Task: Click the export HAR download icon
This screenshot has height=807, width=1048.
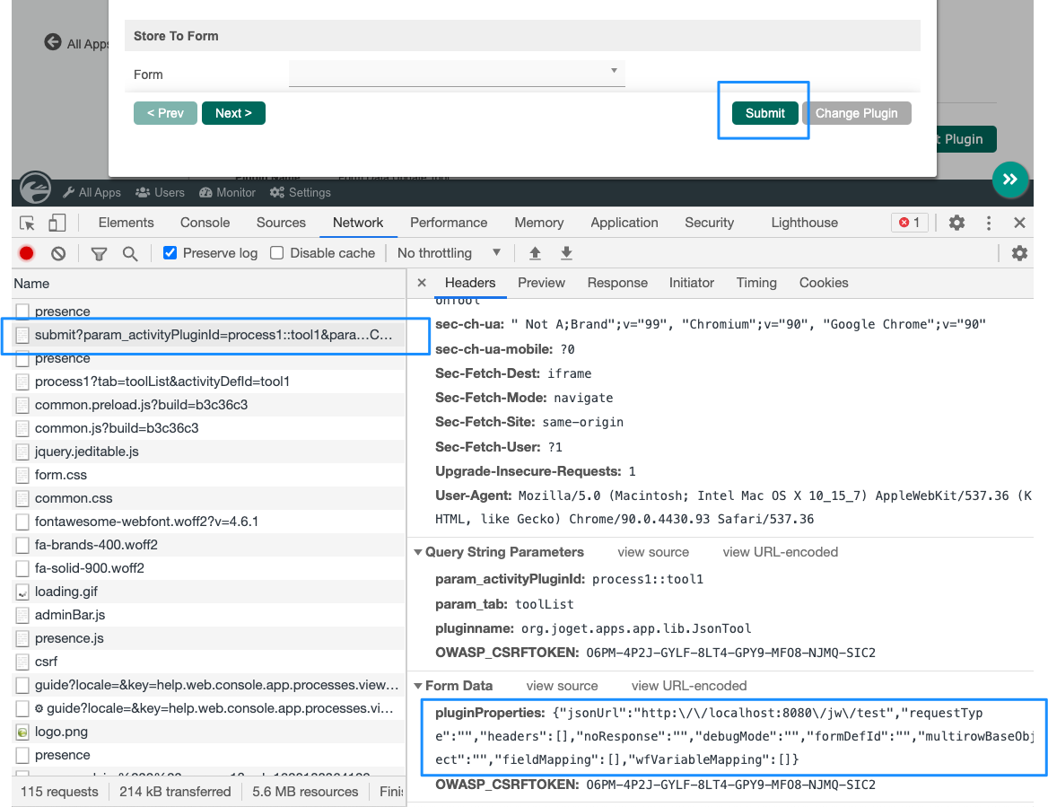Action: click(x=566, y=253)
